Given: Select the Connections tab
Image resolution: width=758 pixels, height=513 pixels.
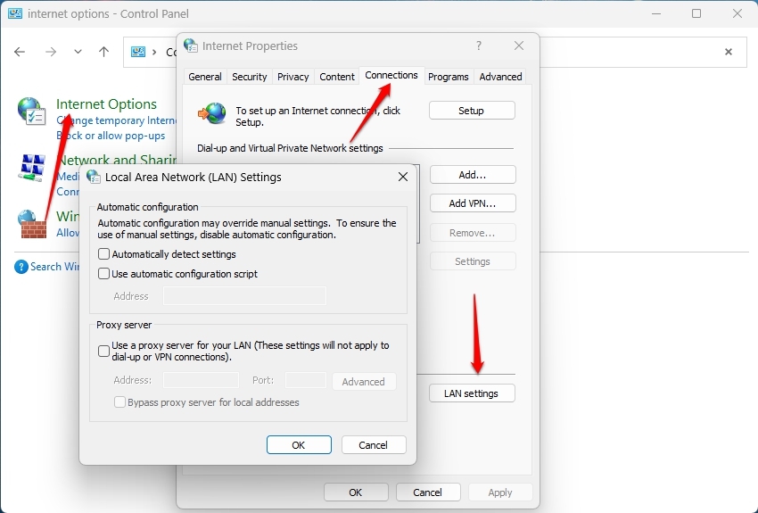Looking at the screenshot, I should pos(391,76).
